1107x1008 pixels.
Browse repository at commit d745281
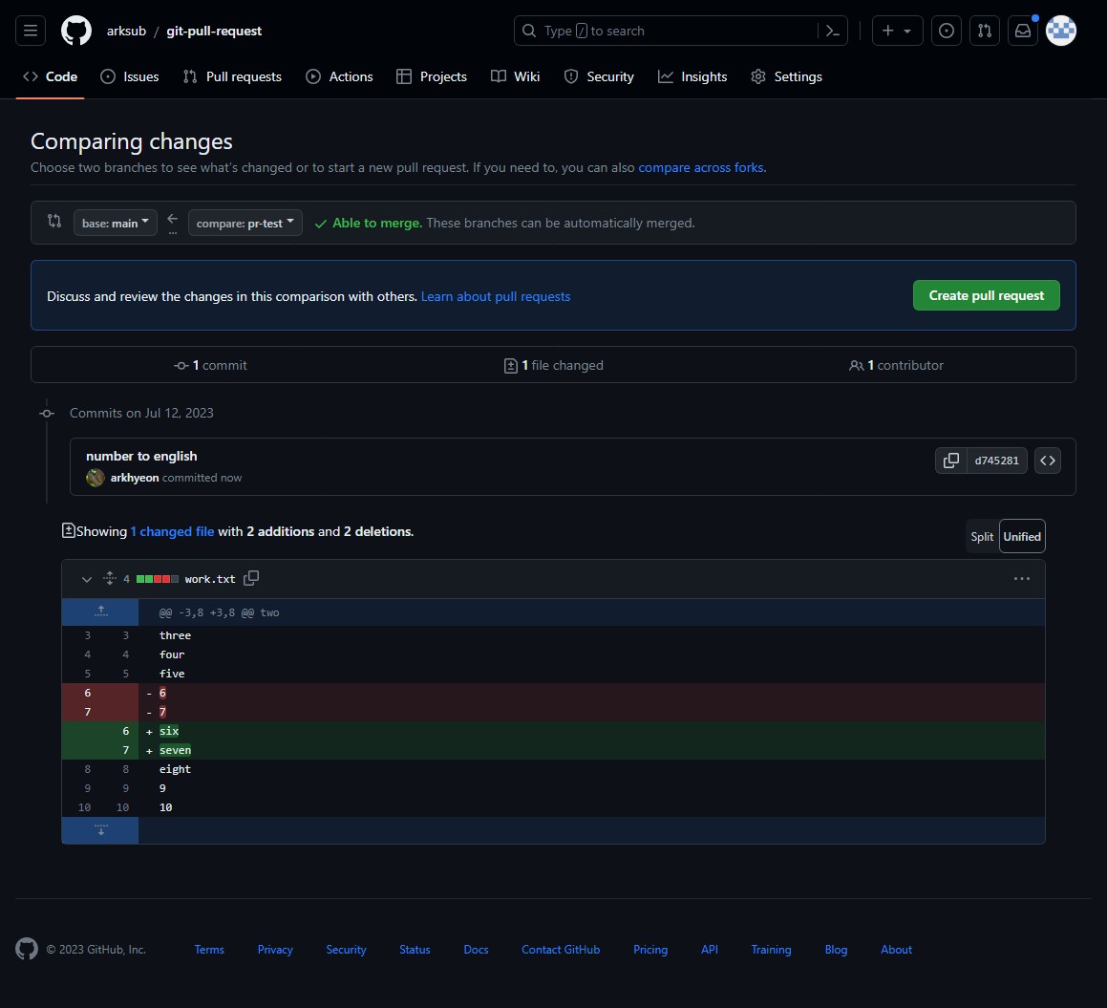click(1048, 461)
